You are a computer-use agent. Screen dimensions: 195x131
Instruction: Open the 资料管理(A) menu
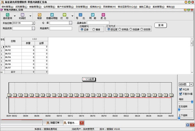(7, 7)
